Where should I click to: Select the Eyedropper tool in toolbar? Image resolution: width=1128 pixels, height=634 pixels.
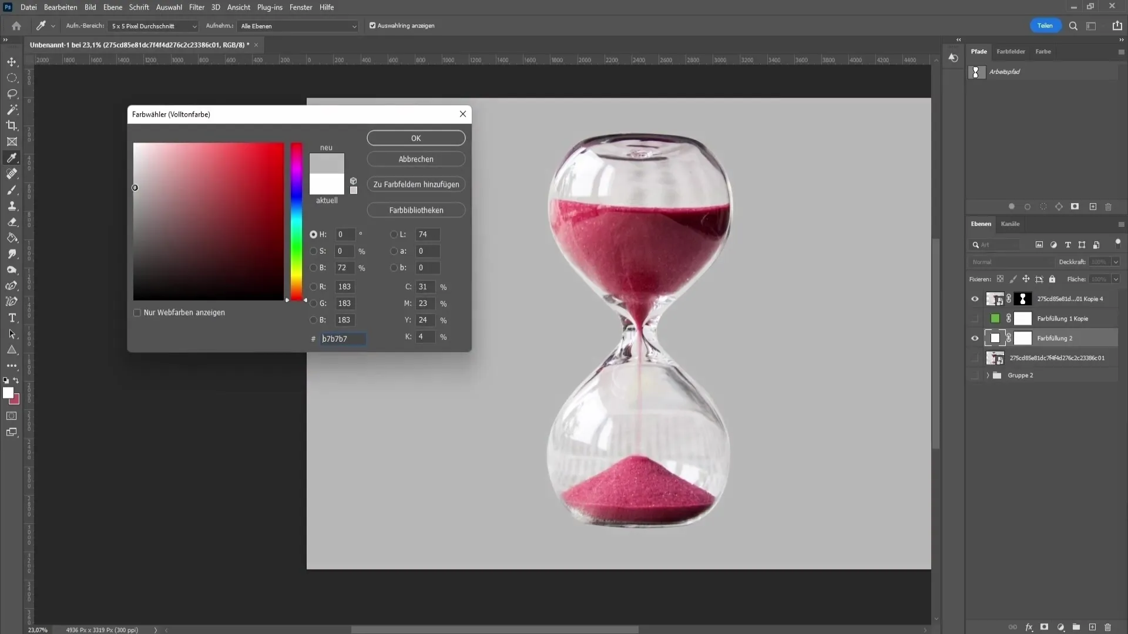tap(12, 157)
